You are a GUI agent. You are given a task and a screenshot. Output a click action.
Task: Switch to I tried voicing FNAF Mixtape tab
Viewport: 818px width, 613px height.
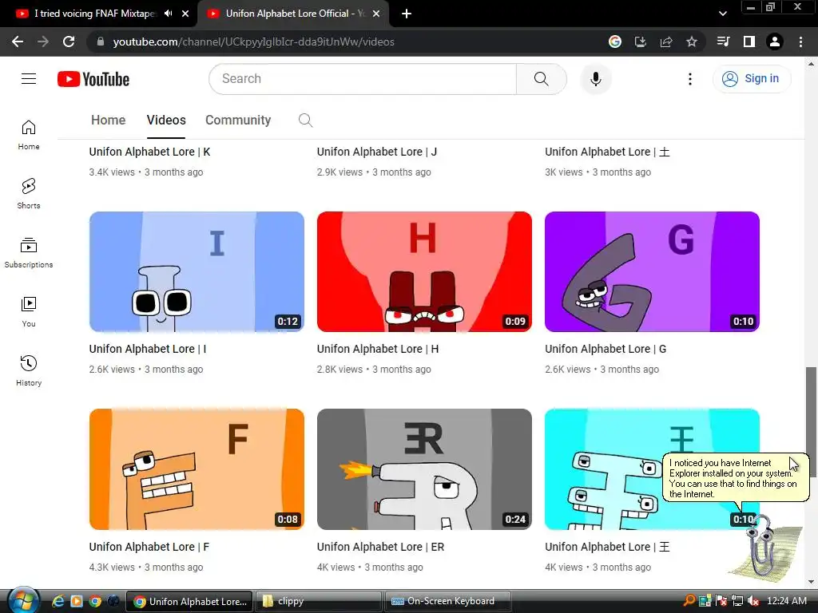point(94,14)
